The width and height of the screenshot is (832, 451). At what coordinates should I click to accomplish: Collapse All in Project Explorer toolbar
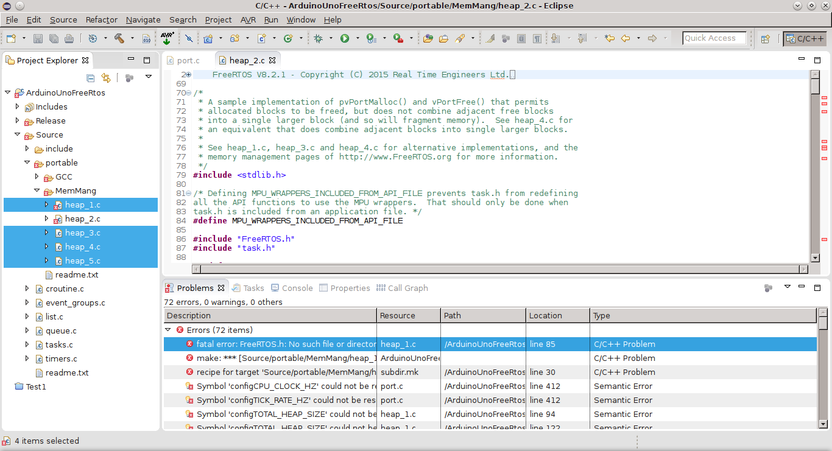click(91, 78)
